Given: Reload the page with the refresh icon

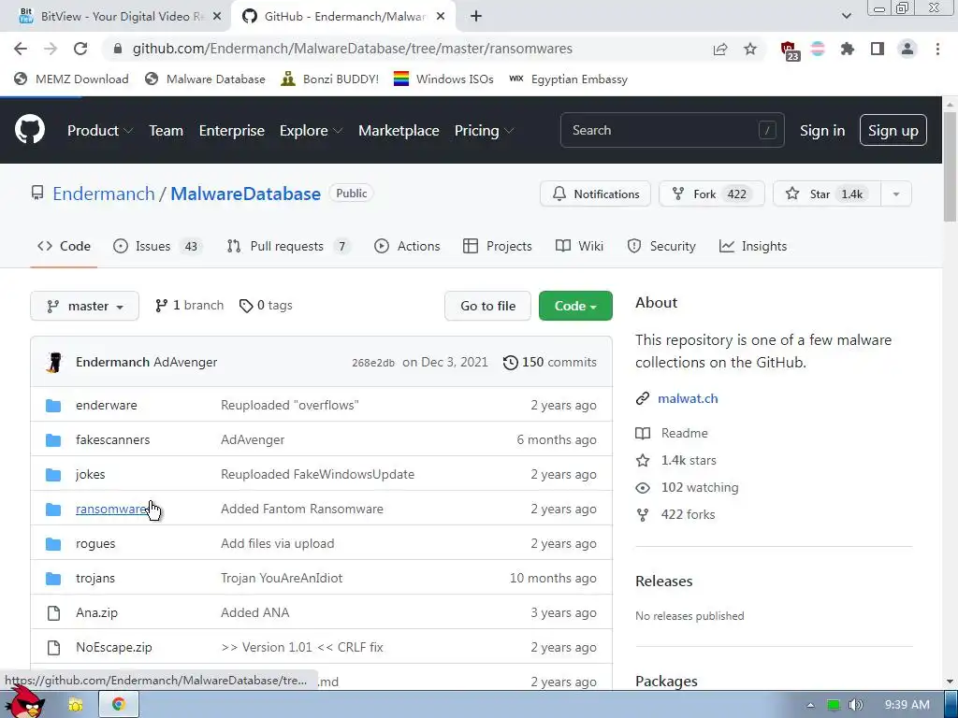Looking at the screenshot, I should 80,49.
